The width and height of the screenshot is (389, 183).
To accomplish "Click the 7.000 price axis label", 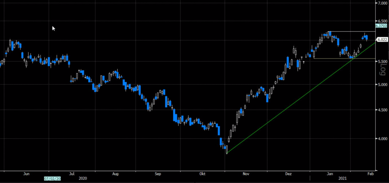I will click(382, 3).
